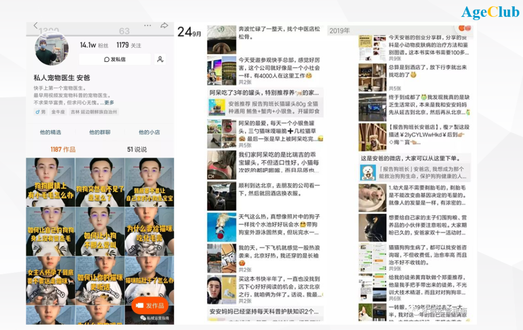Open video 到底要不要让自己家的狗生宝宝
The height and width of the screenshot is (330, 523).
point(150,182)
